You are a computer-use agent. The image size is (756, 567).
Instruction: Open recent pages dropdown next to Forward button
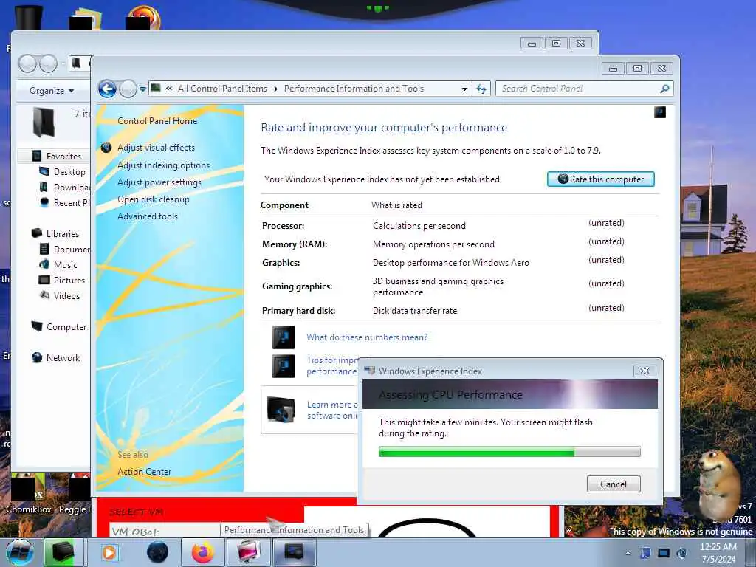point(142,89)
